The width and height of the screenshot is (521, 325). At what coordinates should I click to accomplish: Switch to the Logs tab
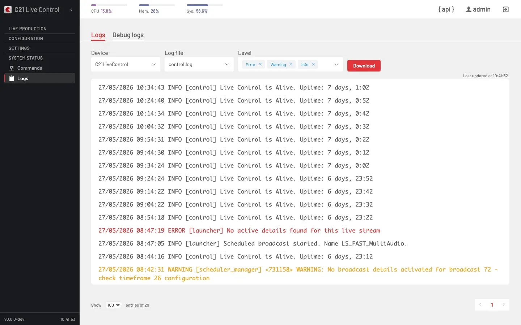point(98,35)
